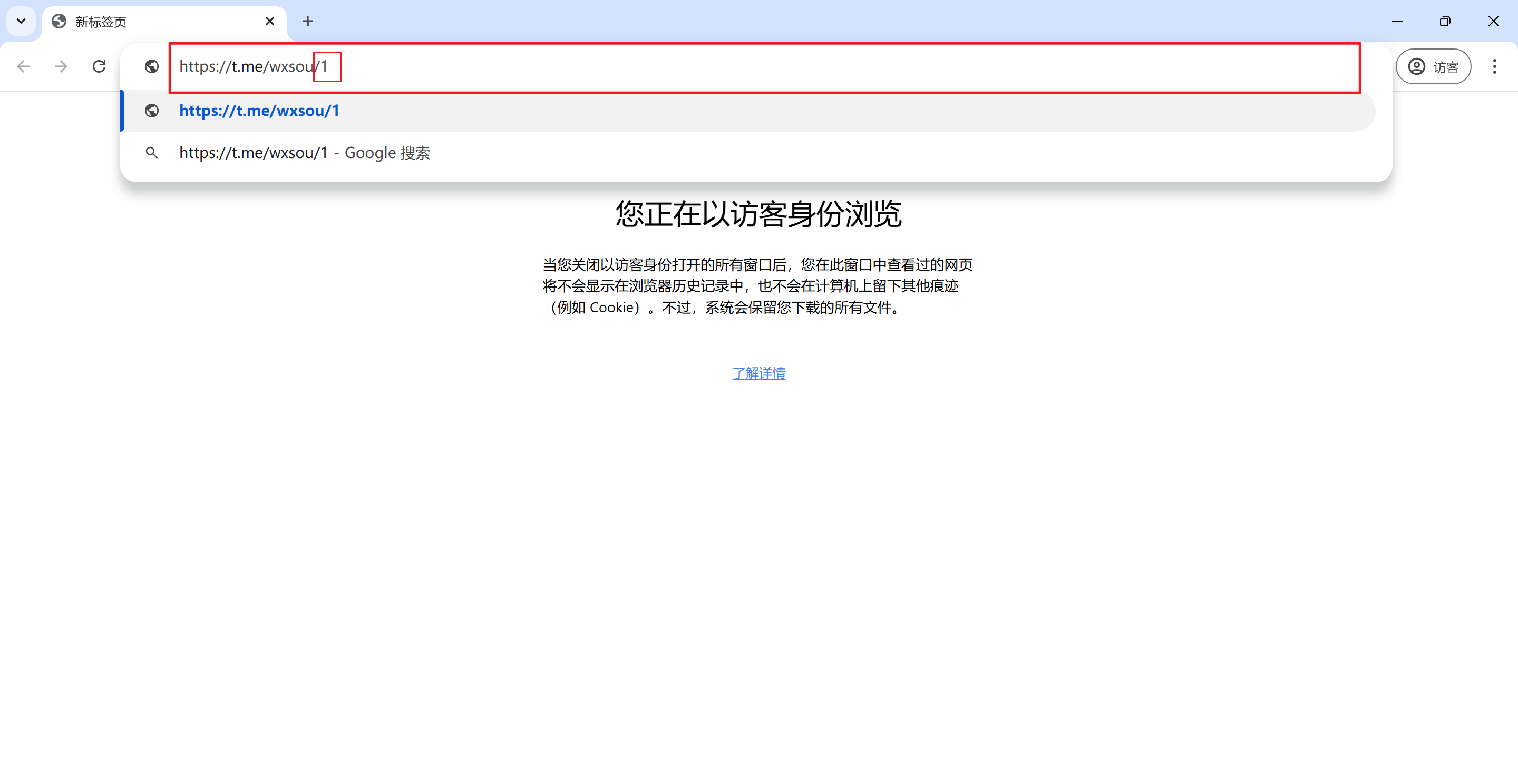Reload the page with refresh icon
Image resolution: width=1518 pixels, height=772 pixels.
tap(99, 66)
